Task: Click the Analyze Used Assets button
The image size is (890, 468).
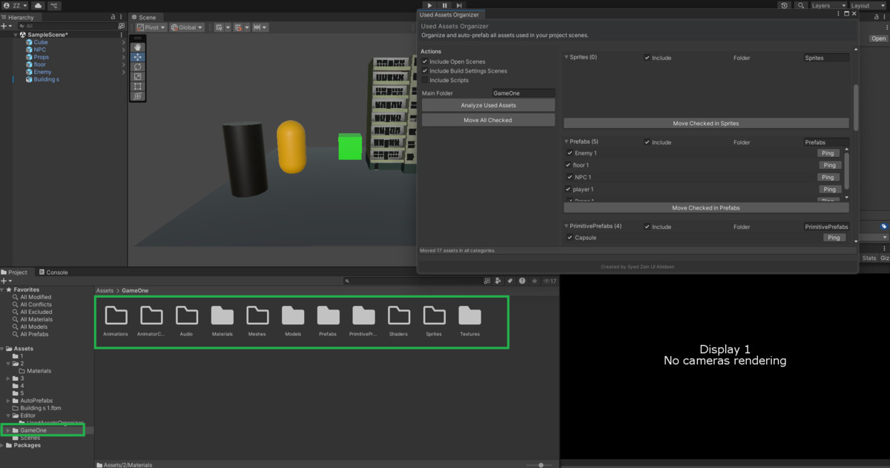Action: tap(488, 105)
